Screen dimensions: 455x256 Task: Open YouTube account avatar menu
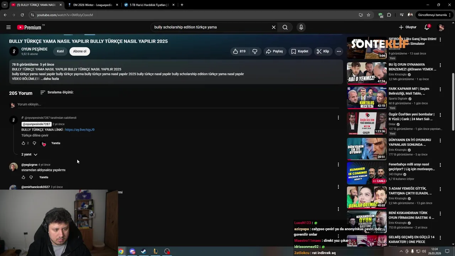pyautogui.click(x=441, y=27)
